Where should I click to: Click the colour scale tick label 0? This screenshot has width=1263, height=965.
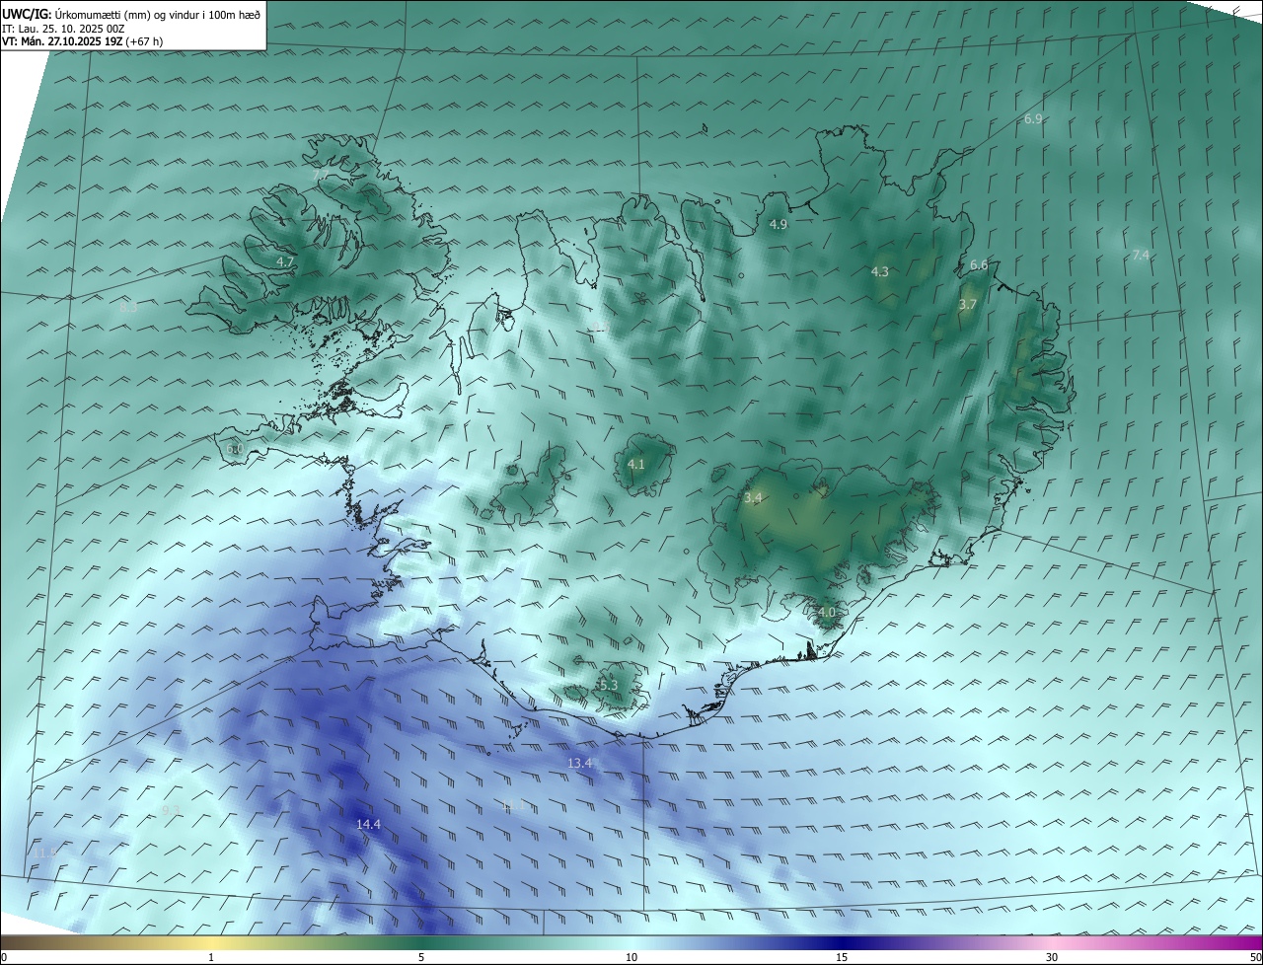[4, 957]
